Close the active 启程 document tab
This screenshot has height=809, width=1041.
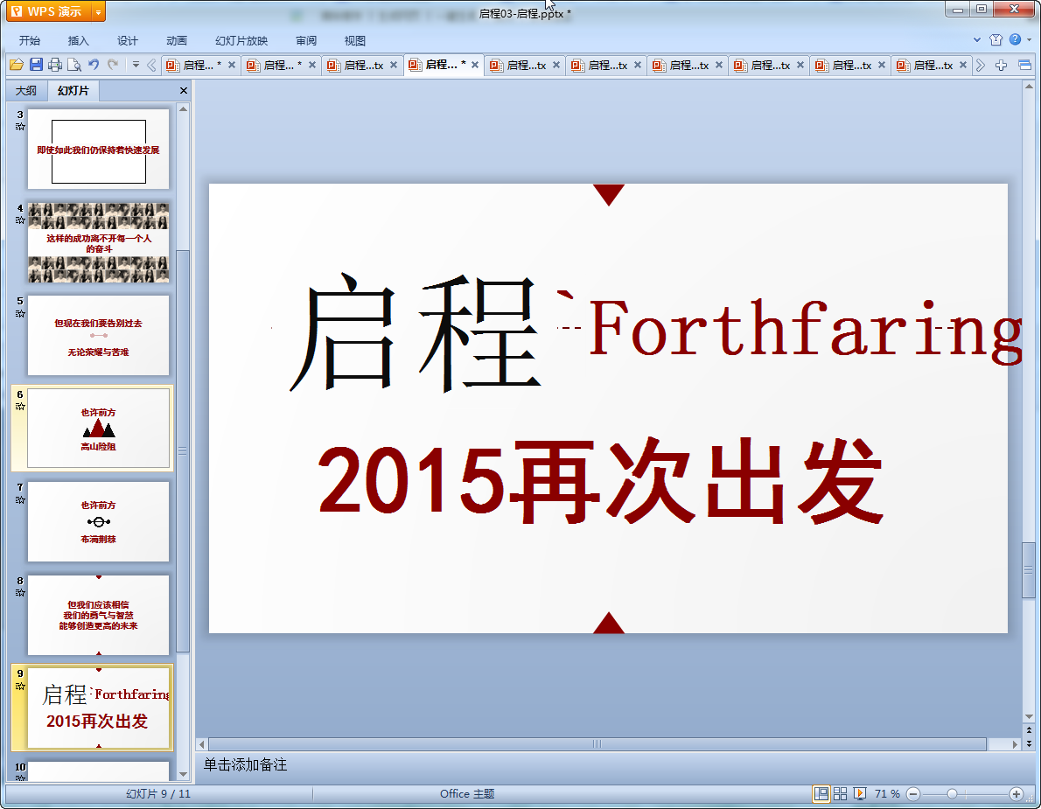point(475,65)
